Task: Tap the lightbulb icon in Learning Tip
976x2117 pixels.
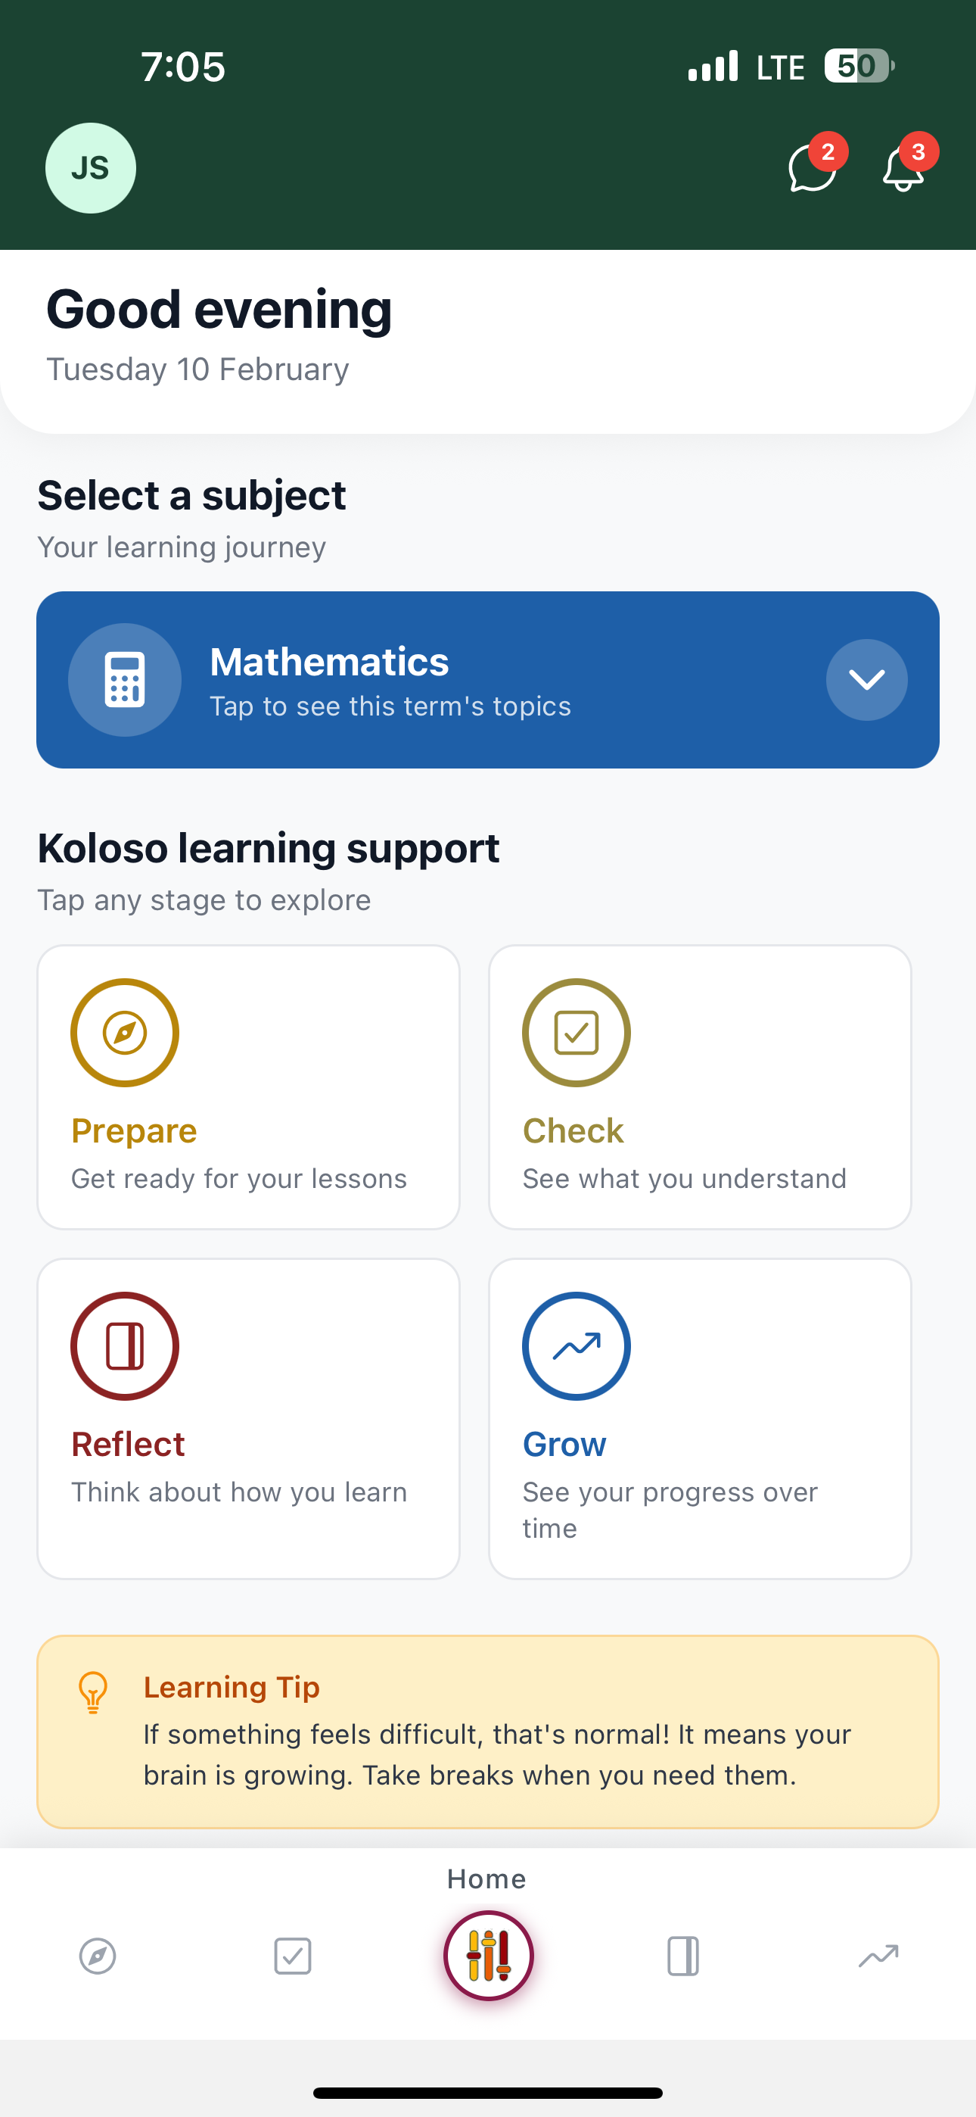Action: 95,1692
